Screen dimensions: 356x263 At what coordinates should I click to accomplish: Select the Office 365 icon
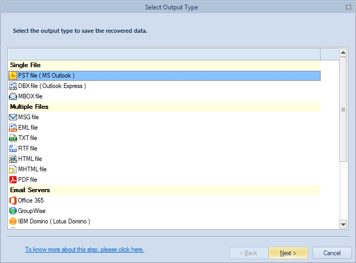coord(13,201)
